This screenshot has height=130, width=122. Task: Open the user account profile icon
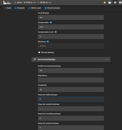[120, 3]
